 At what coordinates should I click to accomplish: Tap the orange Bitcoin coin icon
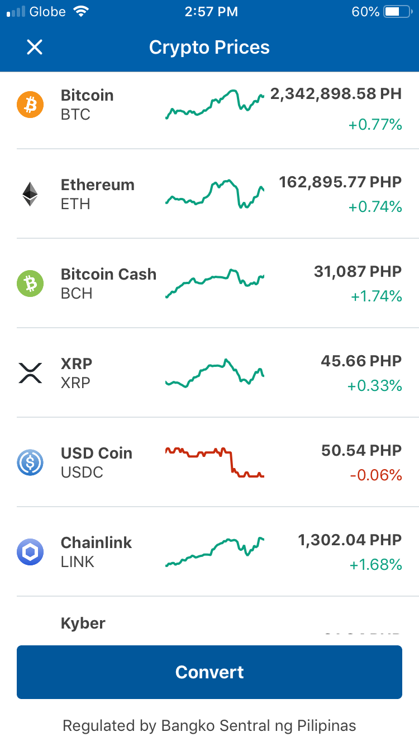30,105
